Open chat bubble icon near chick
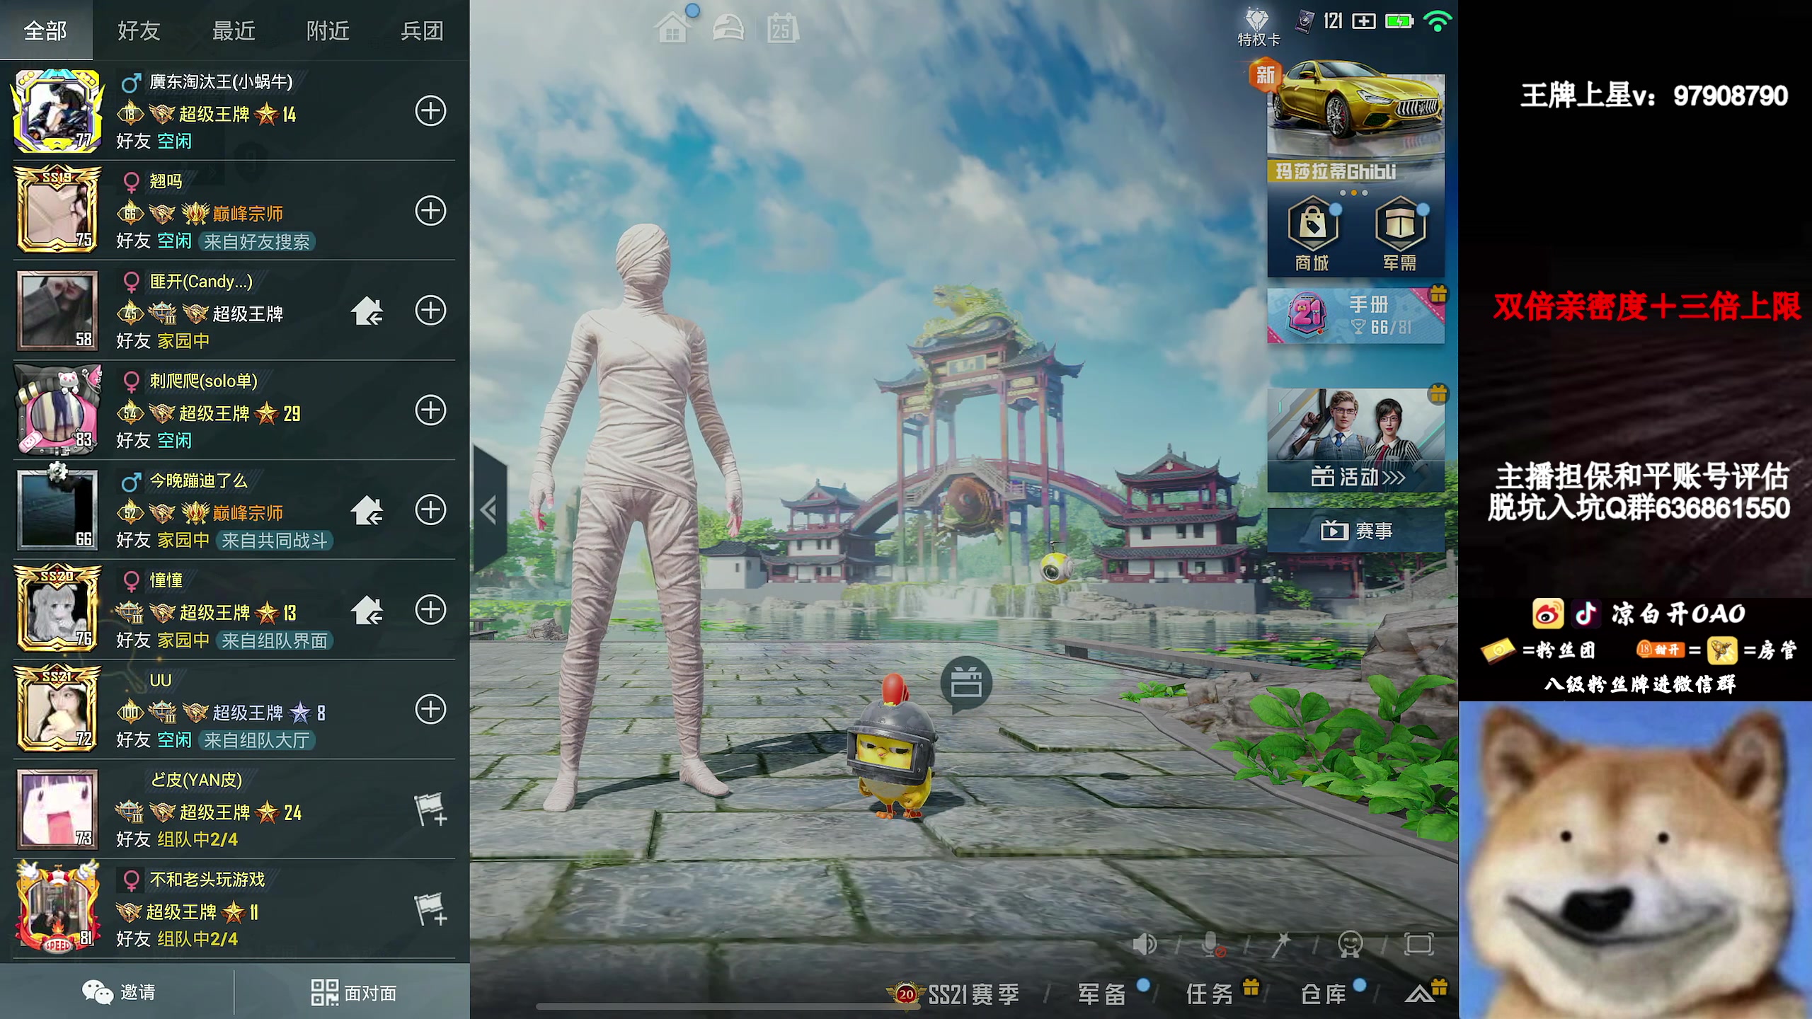Viewport: 1812px width, 1019px height. pyautogui.click(x=966, y=683)
